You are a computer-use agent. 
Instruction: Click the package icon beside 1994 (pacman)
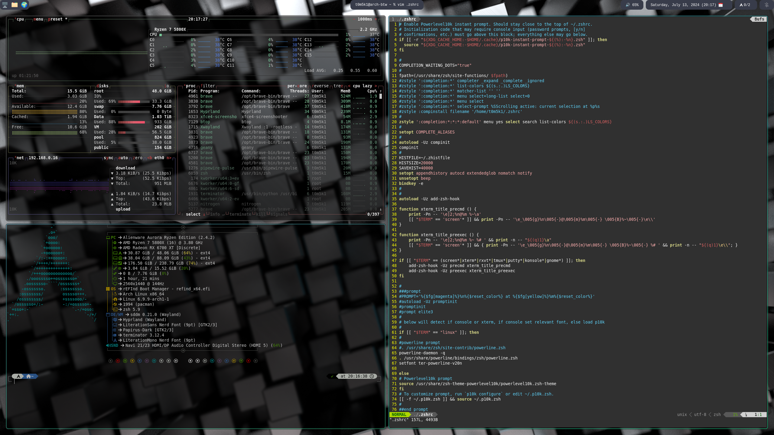[115, 304]
